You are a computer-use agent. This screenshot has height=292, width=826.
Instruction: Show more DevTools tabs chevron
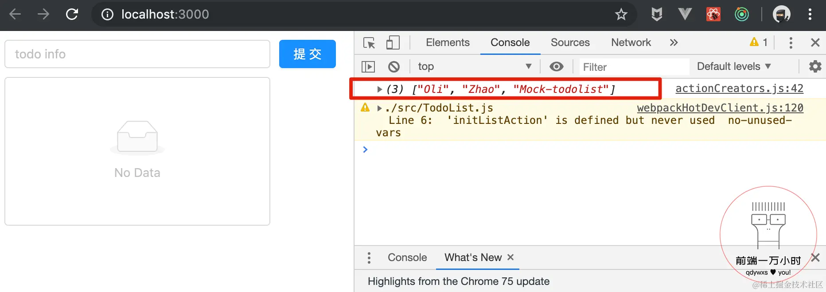(674, 42)
